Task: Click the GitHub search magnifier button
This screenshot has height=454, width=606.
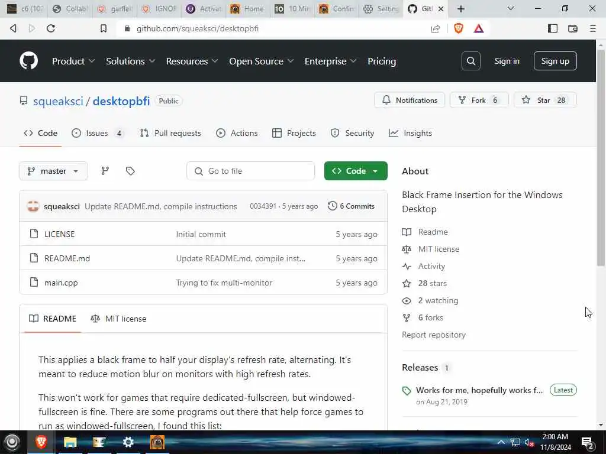Action: 470,61
